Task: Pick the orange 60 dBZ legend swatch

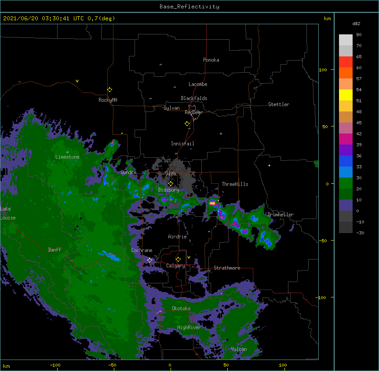Action: (x=346, y=73)
